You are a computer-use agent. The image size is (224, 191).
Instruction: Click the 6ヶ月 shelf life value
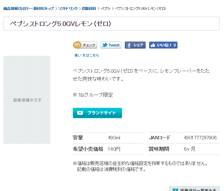(189, 149)
